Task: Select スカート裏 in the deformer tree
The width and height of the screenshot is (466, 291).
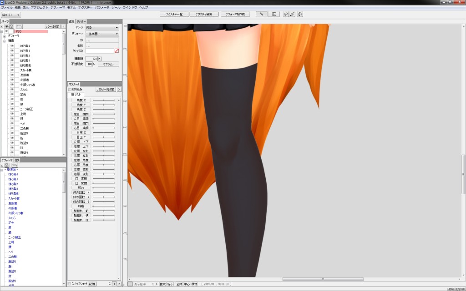Action: [14, 198]
